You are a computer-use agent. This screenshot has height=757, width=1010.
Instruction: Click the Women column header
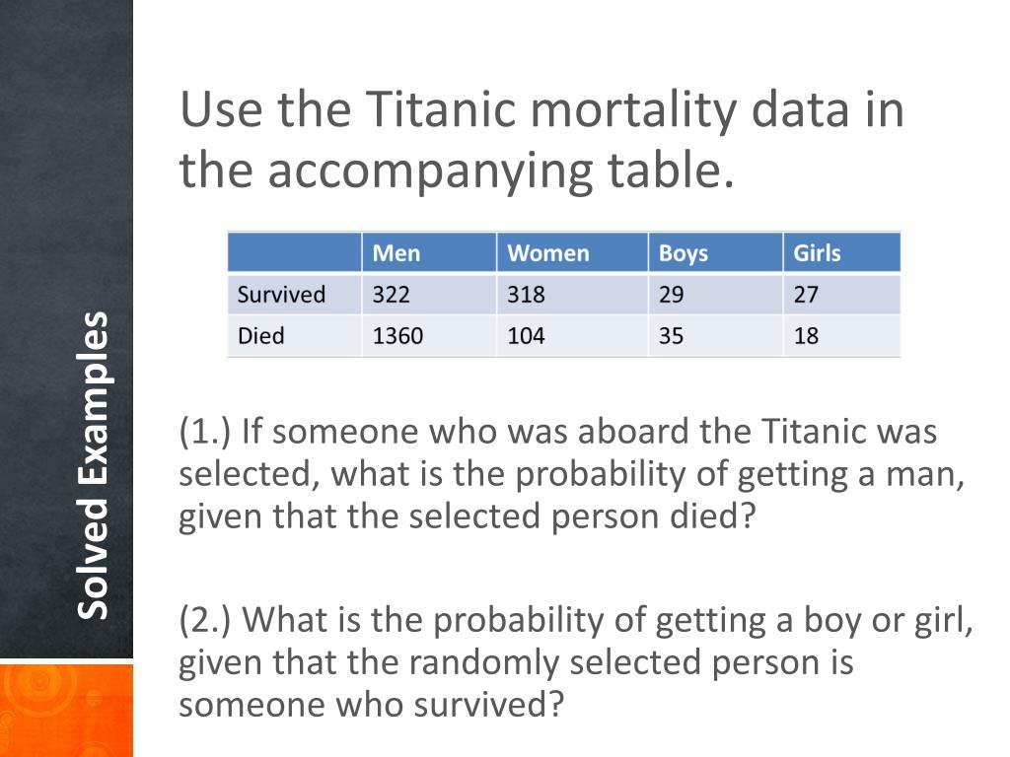(x=572, y=253)
